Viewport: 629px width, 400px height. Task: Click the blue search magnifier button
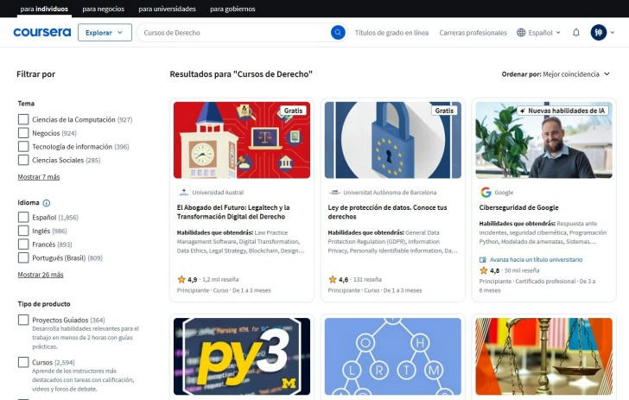[338, 33]
